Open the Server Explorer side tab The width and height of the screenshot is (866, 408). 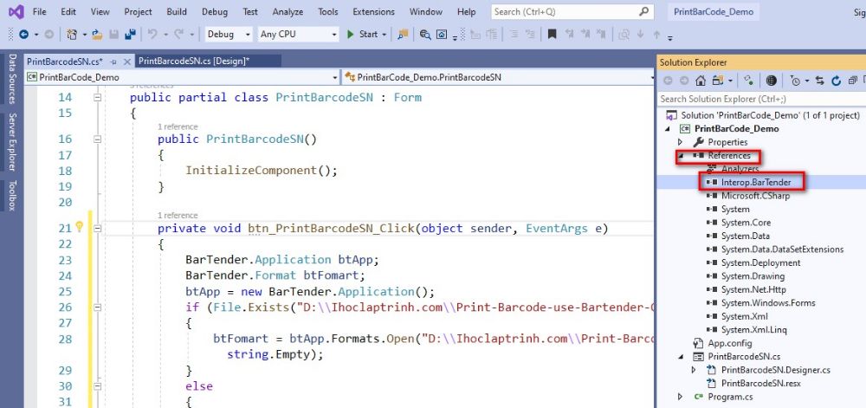(x=12, y=142)
